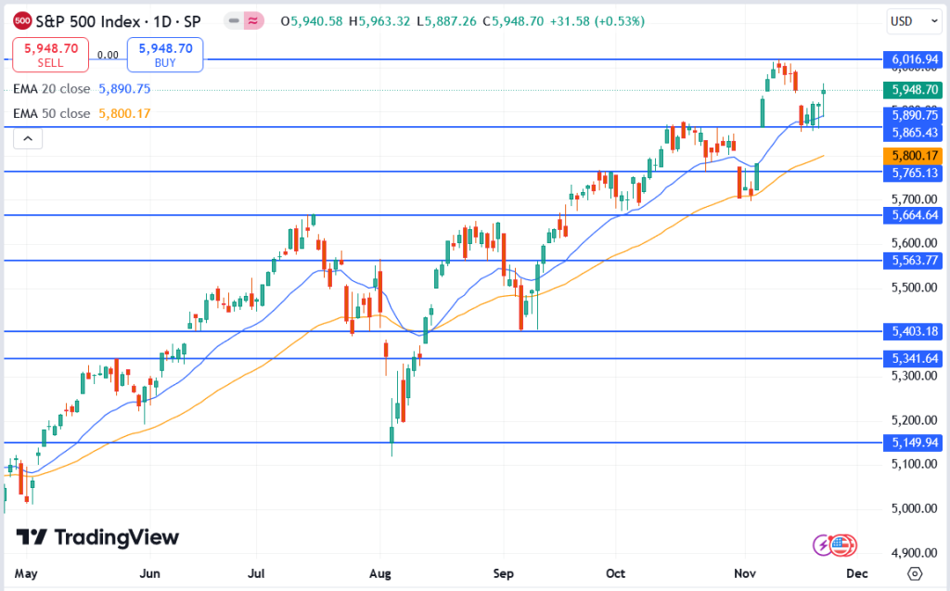Click the US flag economic events icon
950x591 pixels.
point(842,545)
